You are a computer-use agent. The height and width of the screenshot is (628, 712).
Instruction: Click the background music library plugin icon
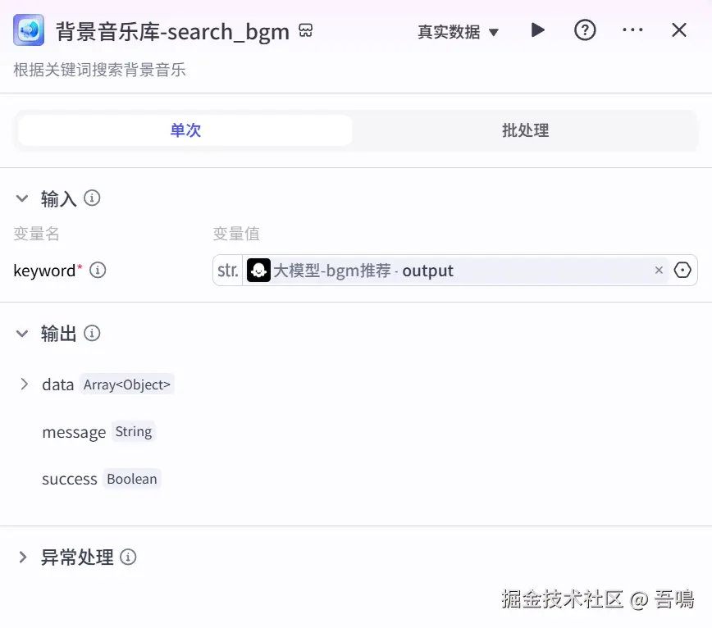[x=29, y=30]
